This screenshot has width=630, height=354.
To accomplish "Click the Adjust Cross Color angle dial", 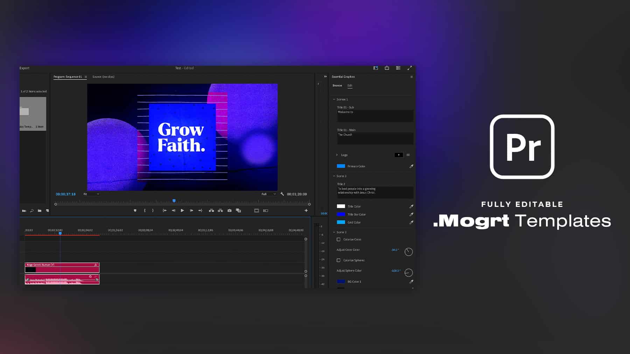I will (x=408, y=252).
